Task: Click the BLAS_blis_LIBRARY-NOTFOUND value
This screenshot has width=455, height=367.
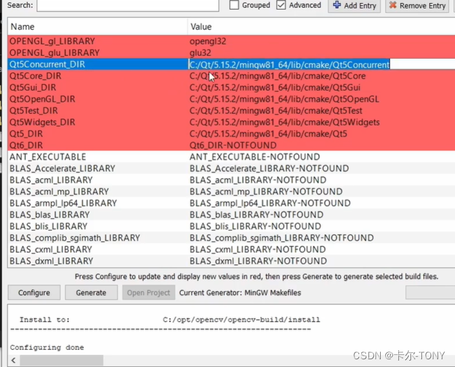Action: (x=255, y=226)
